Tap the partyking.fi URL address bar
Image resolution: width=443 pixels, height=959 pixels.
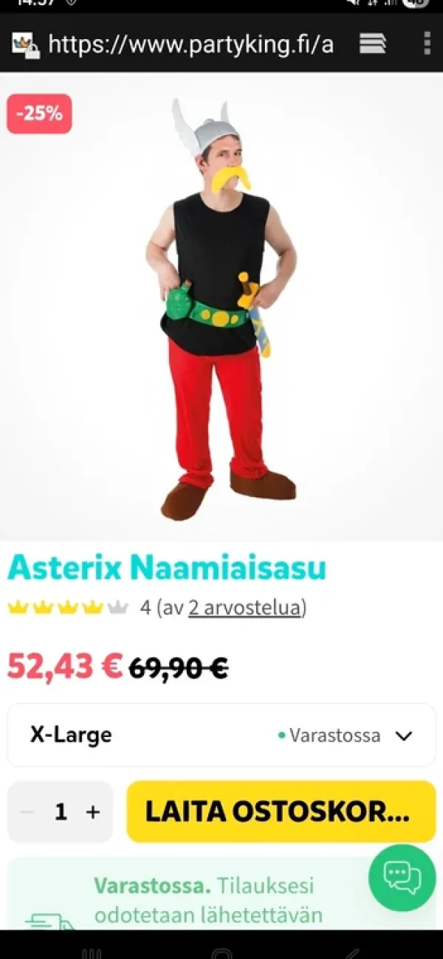[x=191, y=44]
